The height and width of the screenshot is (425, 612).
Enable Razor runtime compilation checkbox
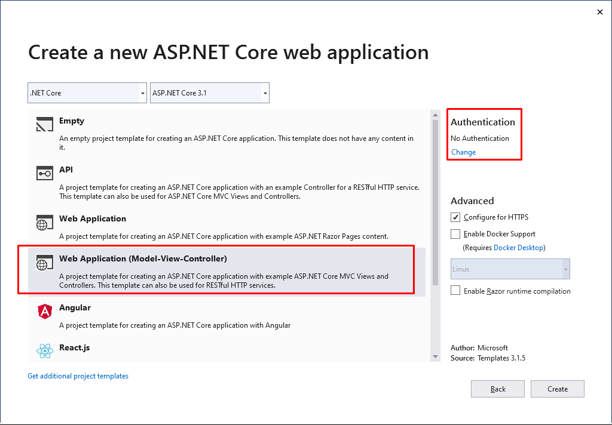point(455,291)
